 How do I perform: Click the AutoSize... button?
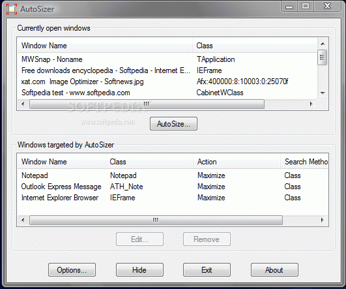click(173, 124)
